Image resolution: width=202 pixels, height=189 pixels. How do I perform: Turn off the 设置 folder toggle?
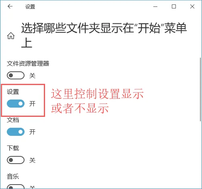point(16,104)
